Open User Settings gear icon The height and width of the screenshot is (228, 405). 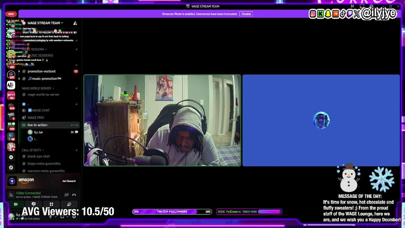pyautogui.click(x=74, y=217)
